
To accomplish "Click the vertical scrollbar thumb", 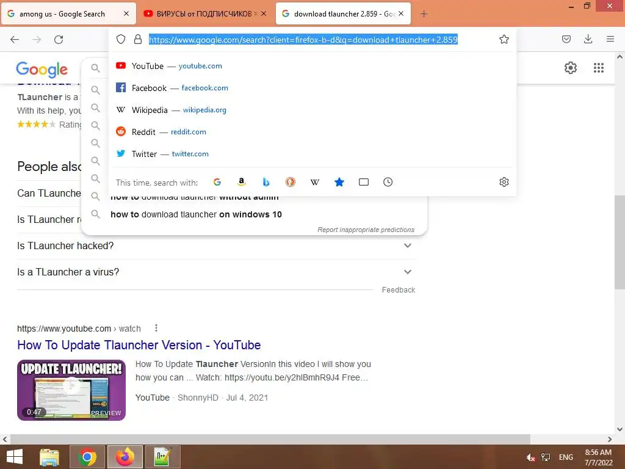I will 620,241.
